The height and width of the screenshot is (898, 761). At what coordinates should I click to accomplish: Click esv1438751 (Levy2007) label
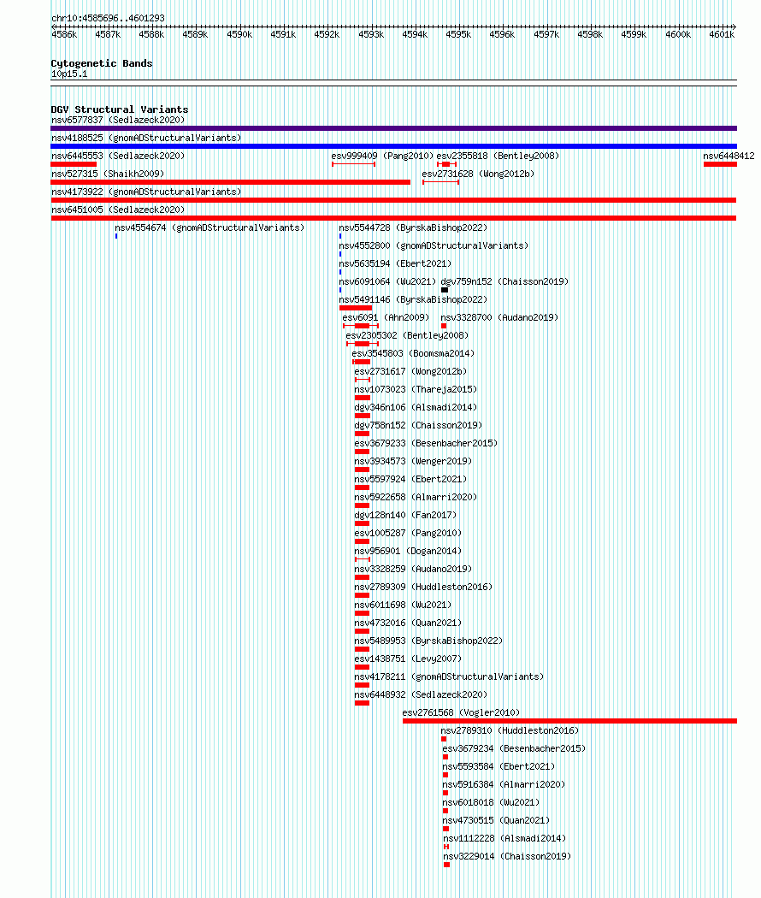(x=408, y=659)
